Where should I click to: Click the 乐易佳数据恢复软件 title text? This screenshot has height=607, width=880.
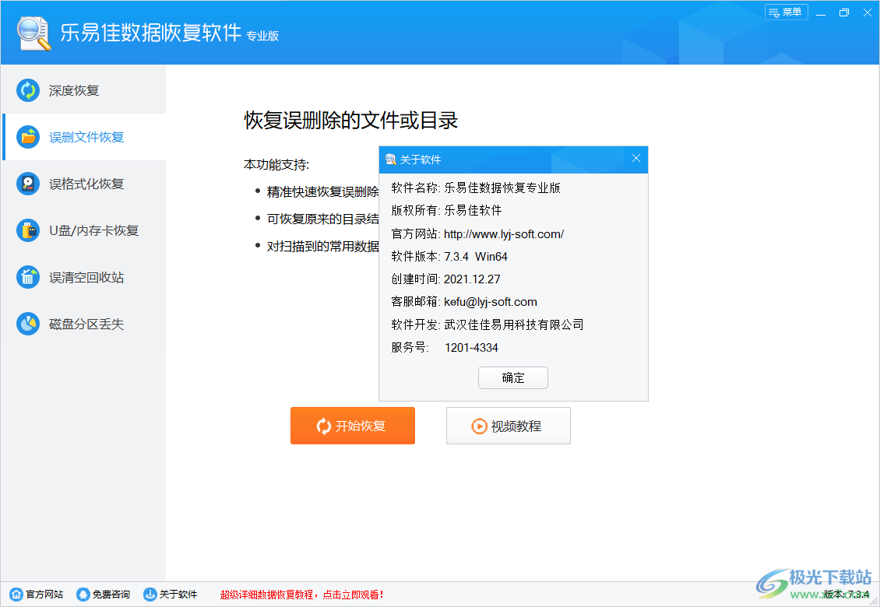pyautogui.click(x=151, y=33)
